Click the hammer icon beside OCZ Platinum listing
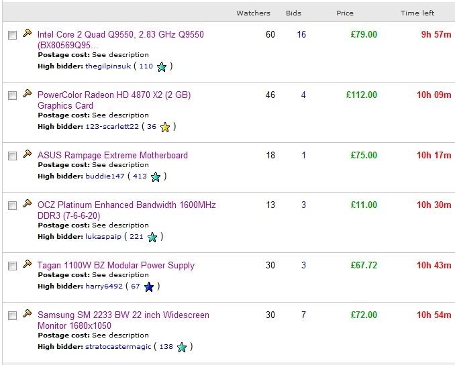This screenshot has height=365, width=455. tap(27, 203)
